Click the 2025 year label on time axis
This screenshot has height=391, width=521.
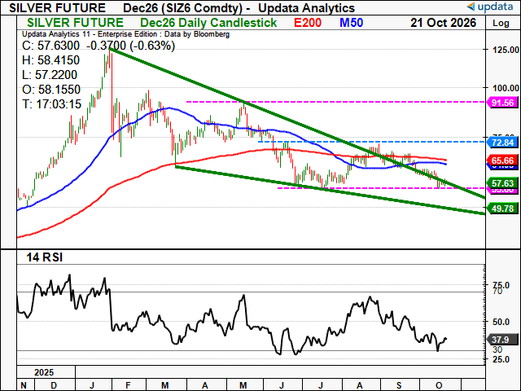coord(44,372)
